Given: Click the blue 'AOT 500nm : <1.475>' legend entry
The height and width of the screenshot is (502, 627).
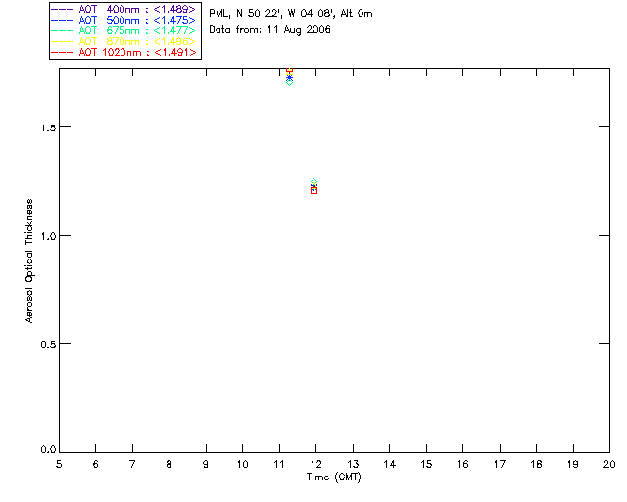Looking at the screenshot, I should coord(123,20).
